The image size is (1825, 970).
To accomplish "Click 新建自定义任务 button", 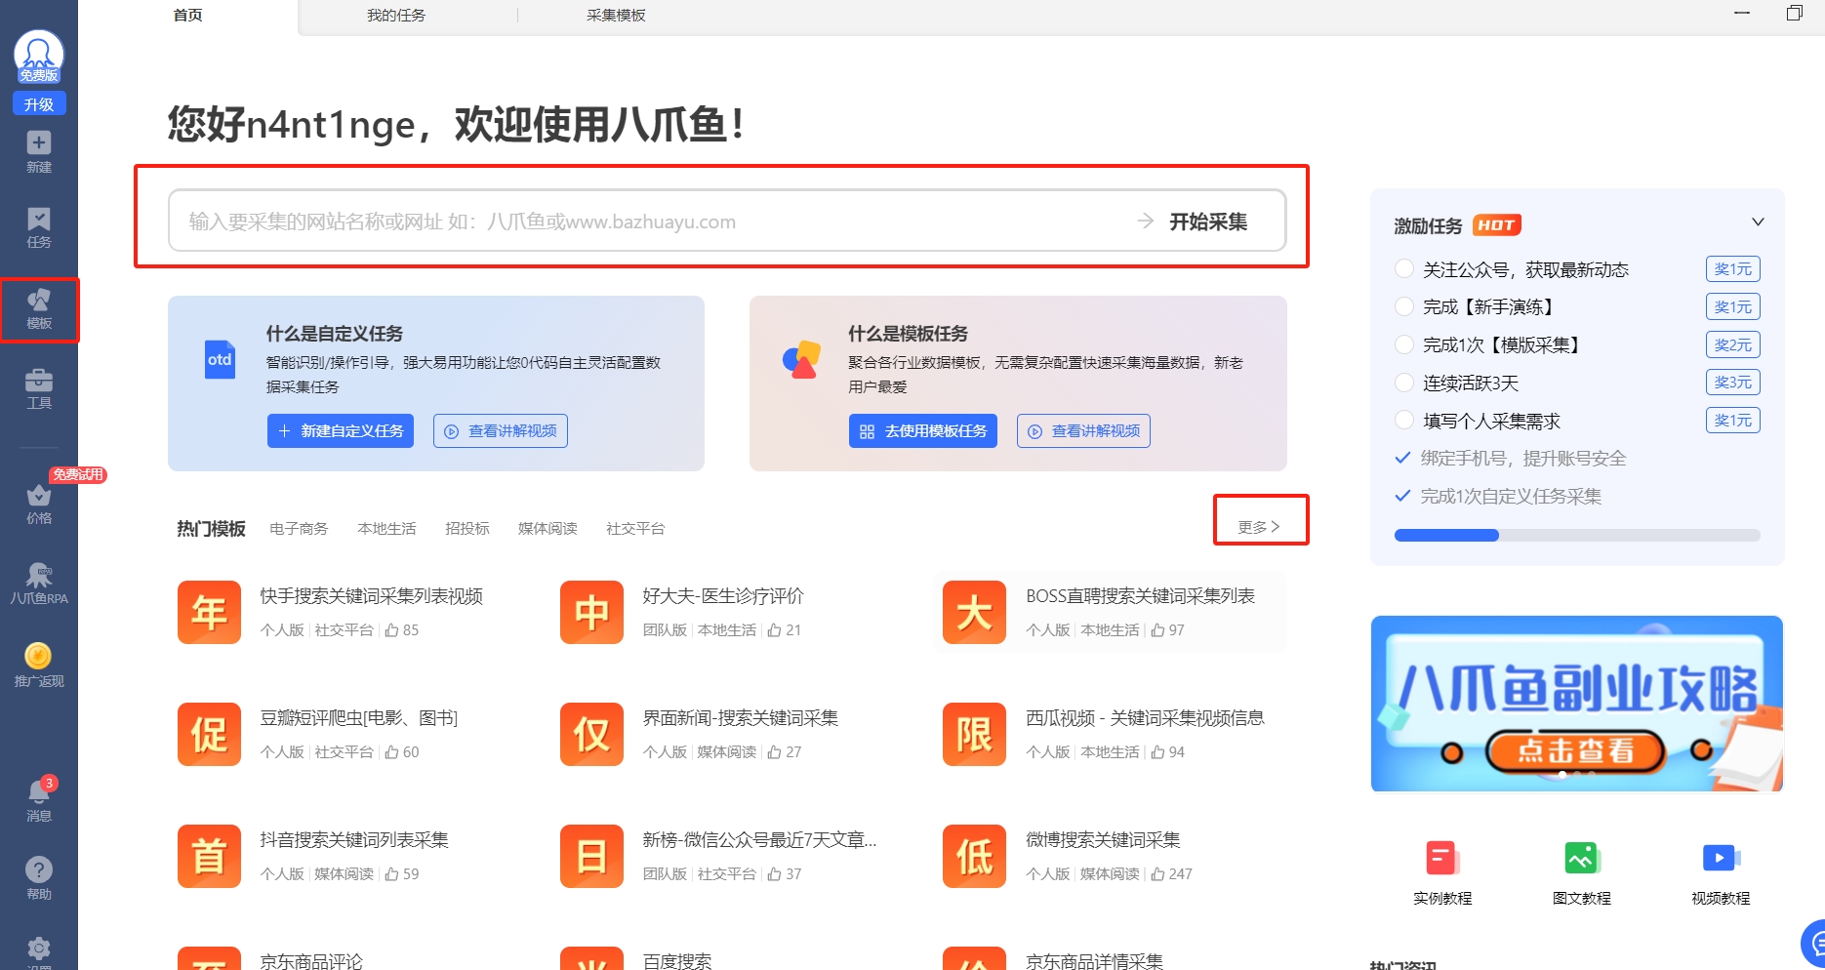I will pyautogui.click(x=341, y=430).
